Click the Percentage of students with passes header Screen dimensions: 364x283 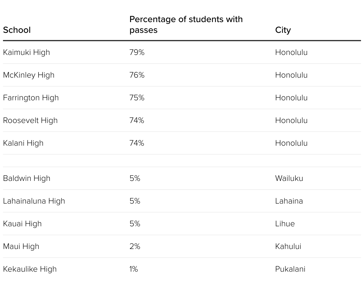pyautogui.click(x=186, y=24)
